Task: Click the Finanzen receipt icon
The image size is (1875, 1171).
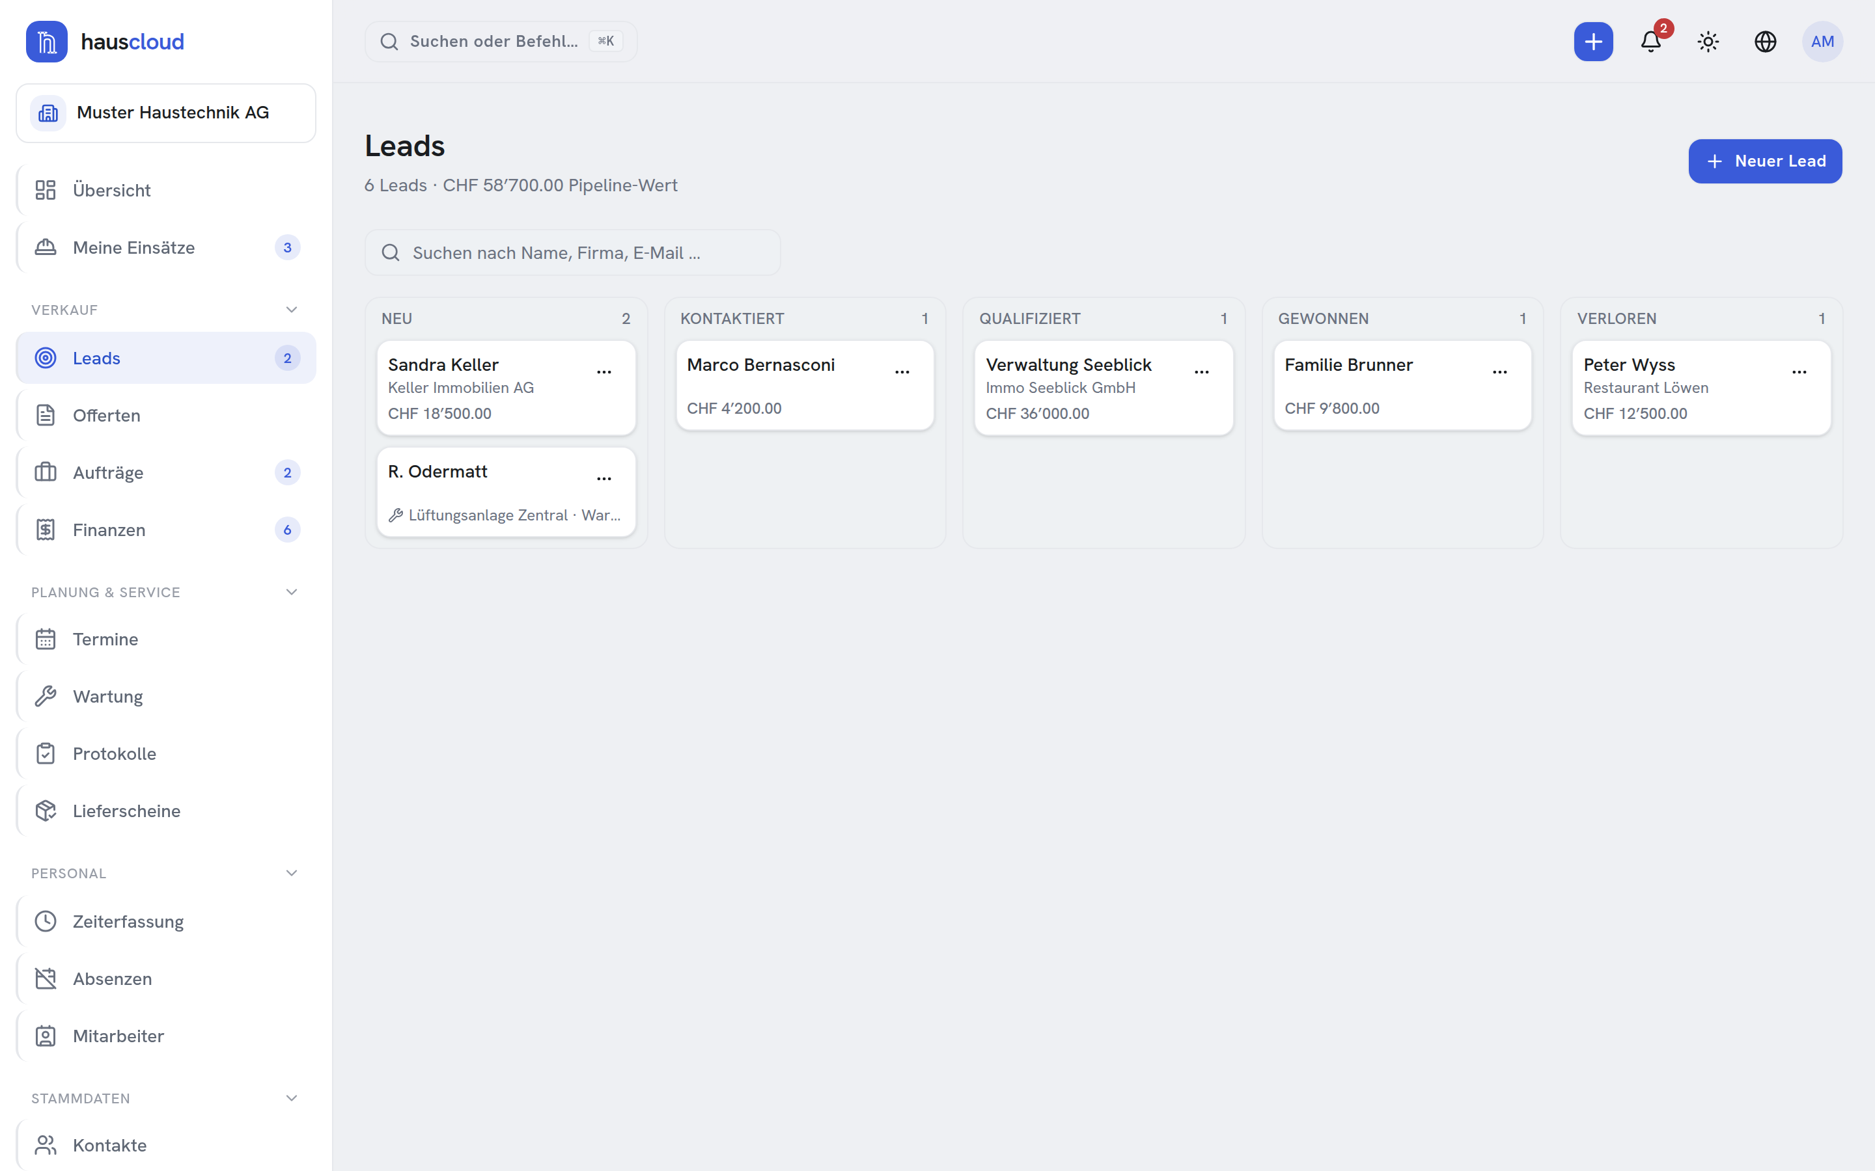Action: coord(46,530)
